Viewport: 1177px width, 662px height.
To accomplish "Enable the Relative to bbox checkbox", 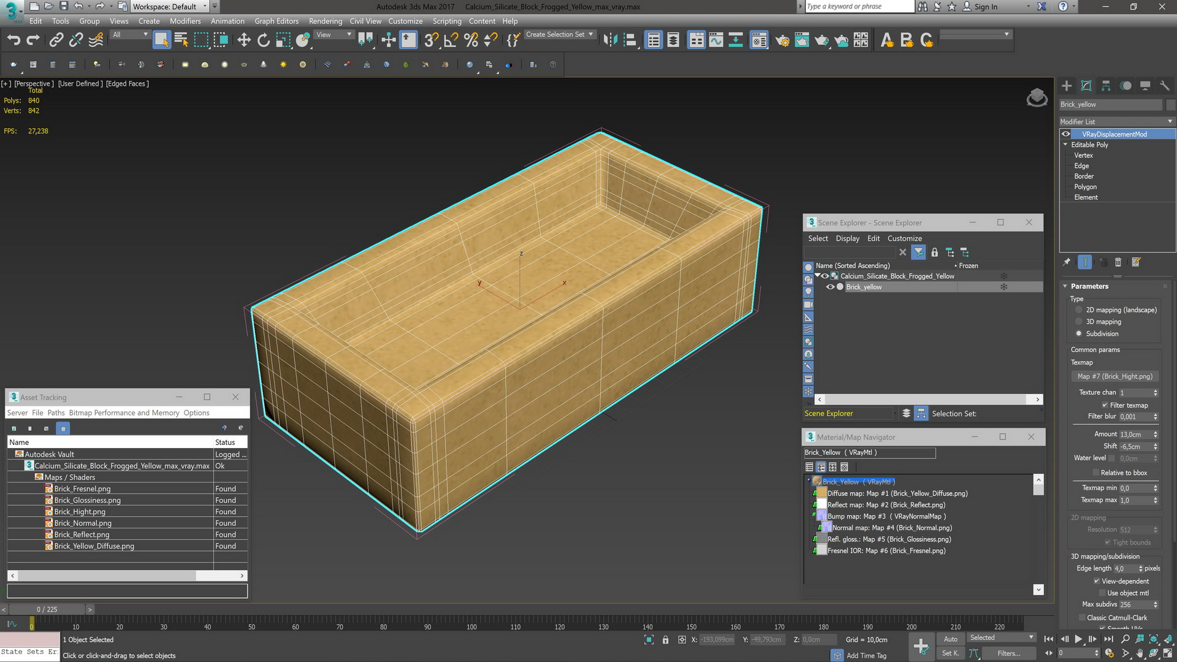I will 1096,473.
